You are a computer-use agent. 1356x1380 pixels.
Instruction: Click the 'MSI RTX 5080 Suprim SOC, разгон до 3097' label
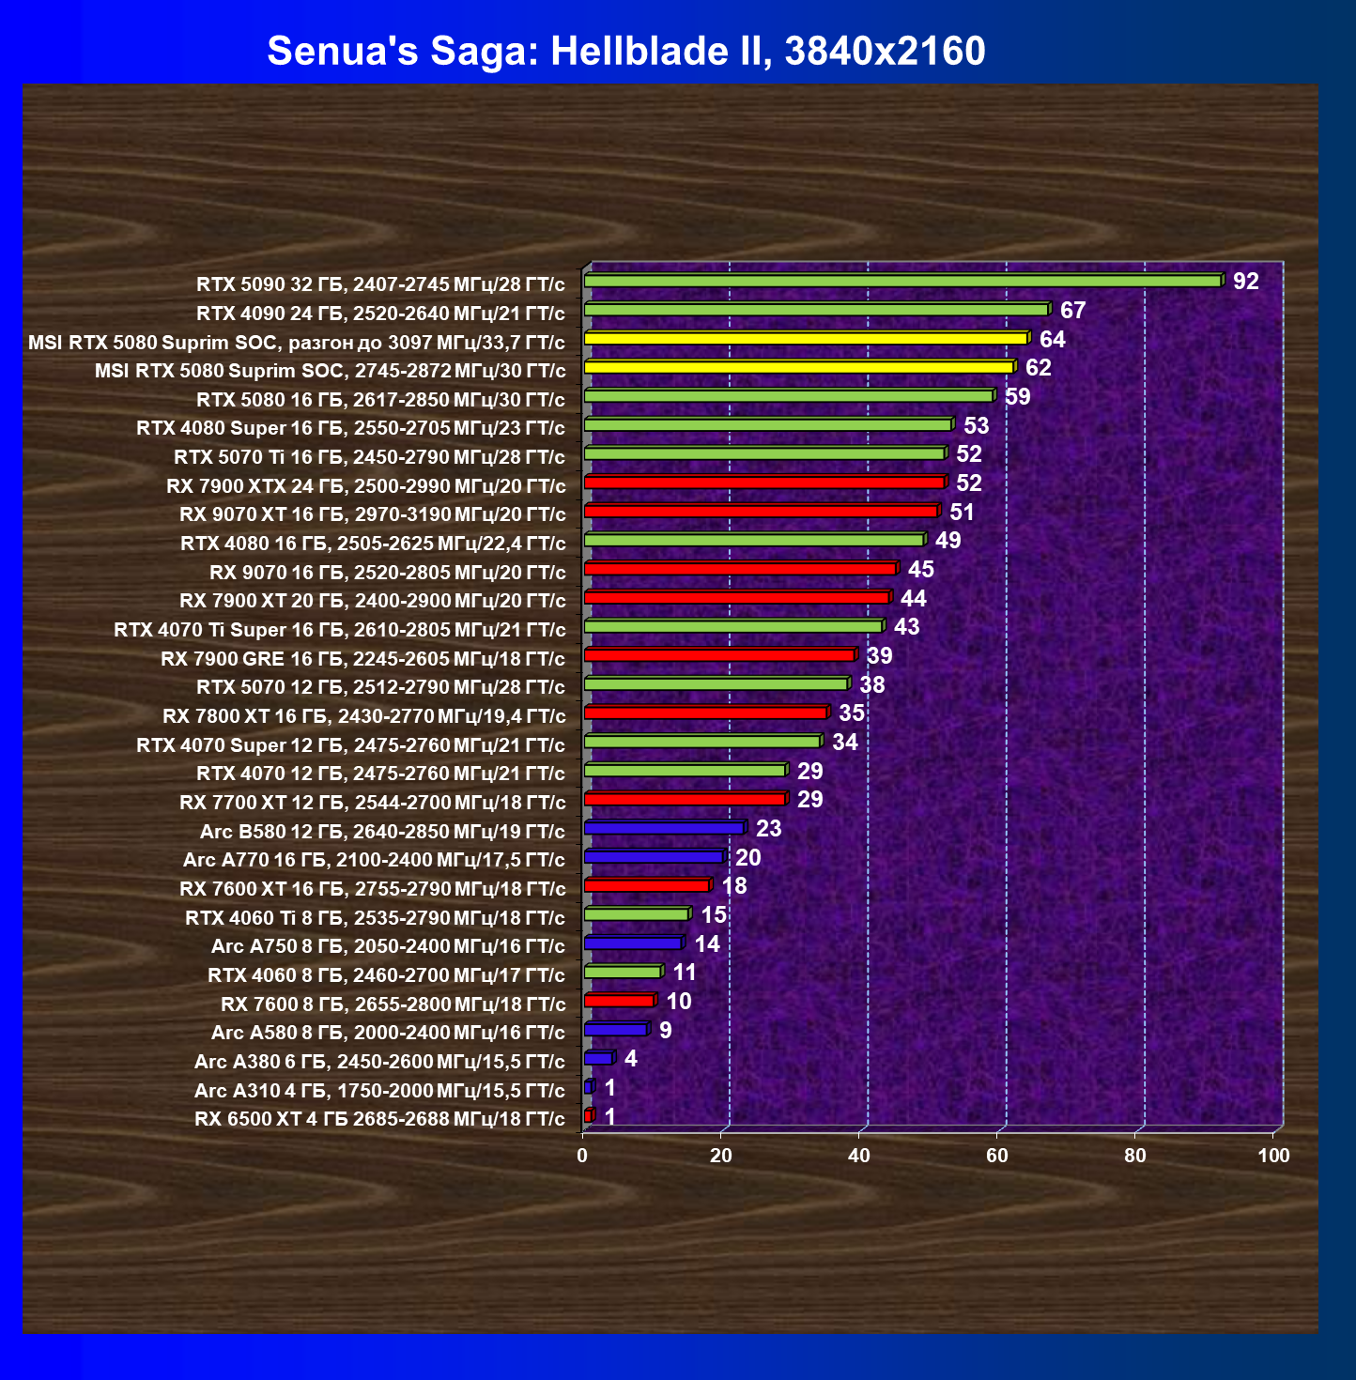pos(297,342)
